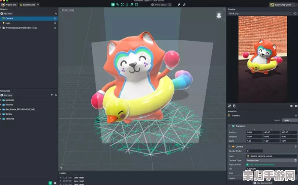Click the Far value field showing 1,000.00
298x185 pixels.
271,169
